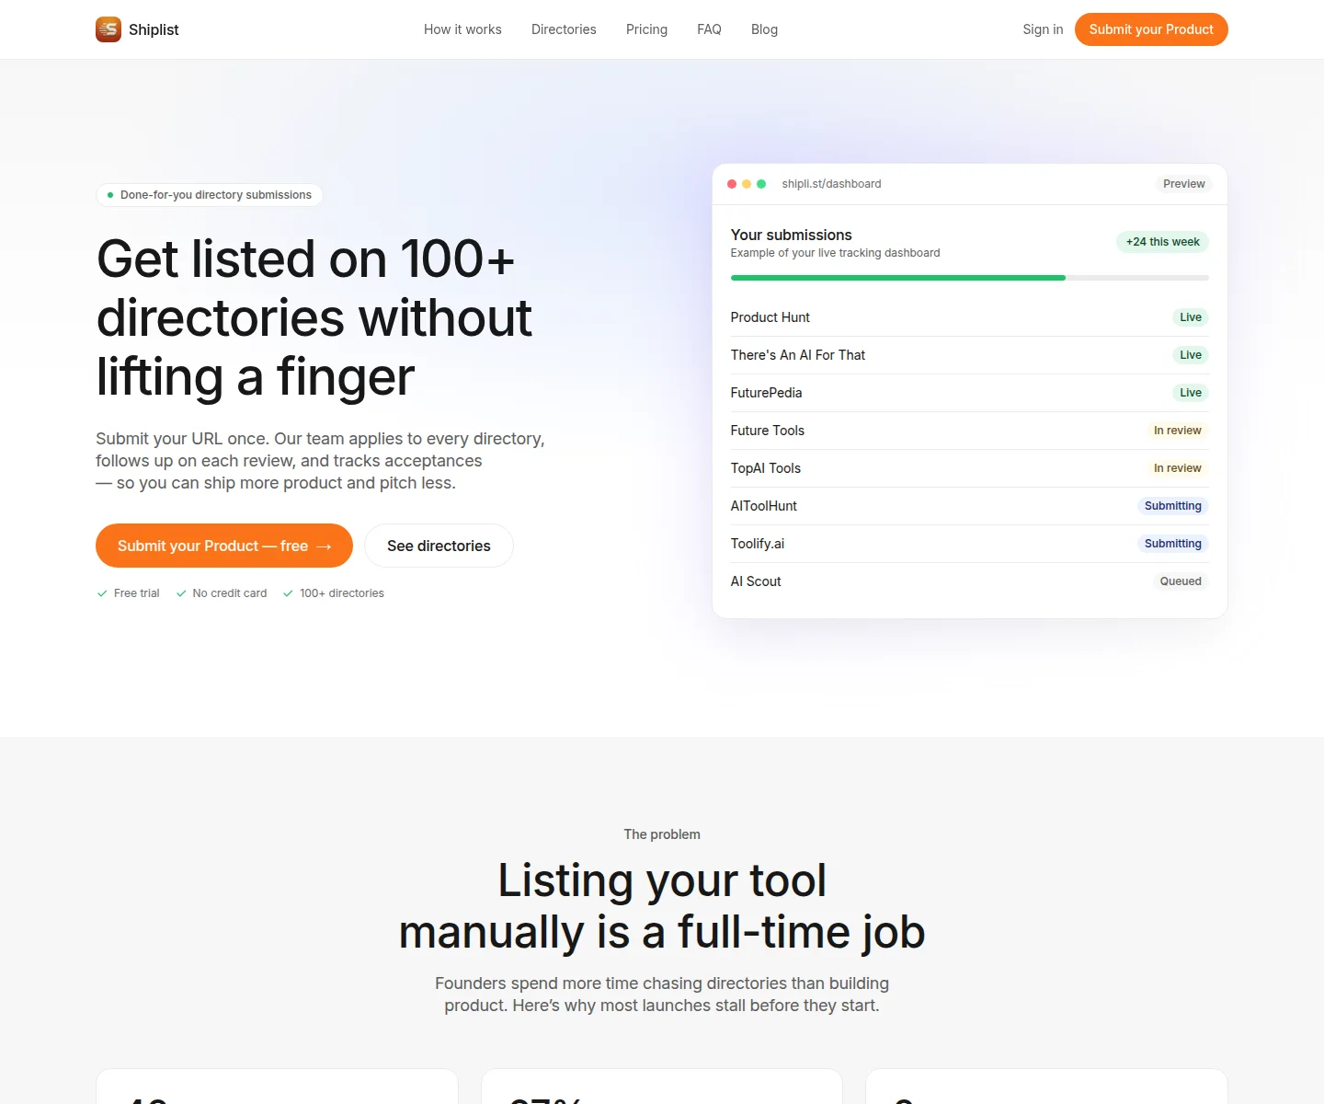This screenshot has width=1324, height=1104.
Task: Click the Done-for-you directory submissions badge
Action: pos(210,195)
